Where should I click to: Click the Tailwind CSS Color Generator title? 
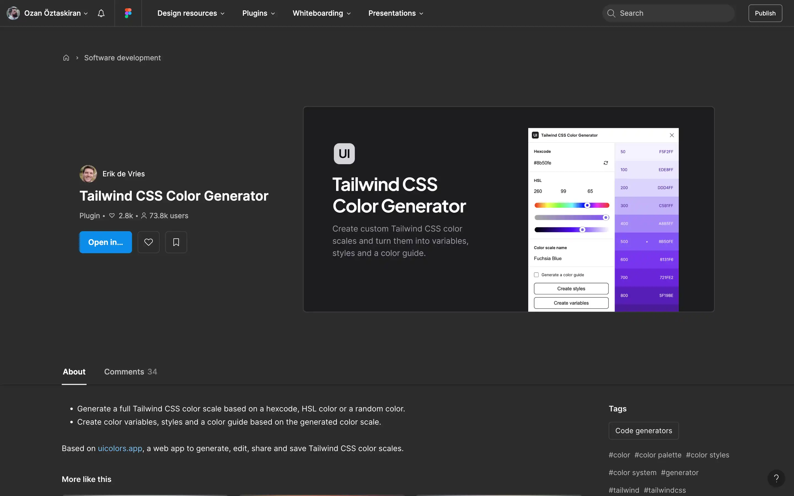click(174, 196)
